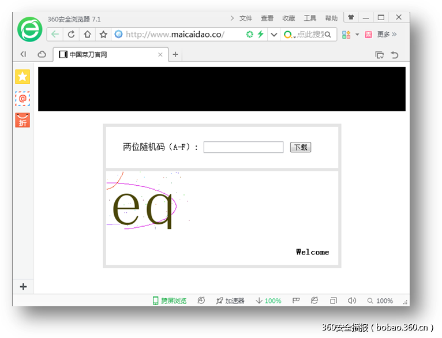Click the 下载 download button

coord(300,147)
